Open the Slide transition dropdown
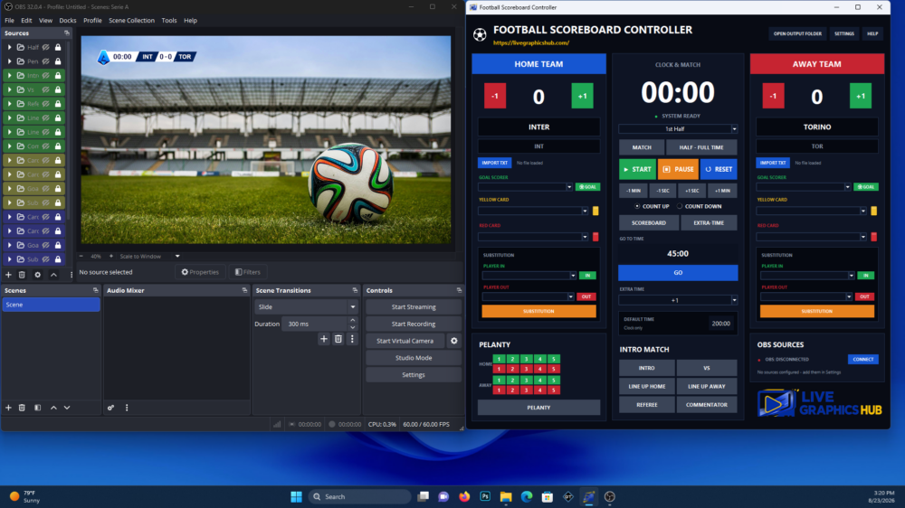 click(306, 306)
